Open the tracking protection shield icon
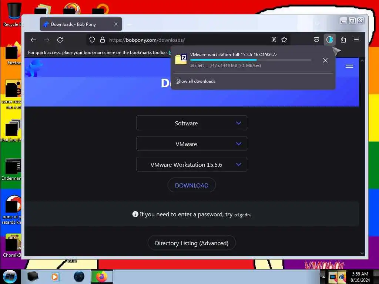 (x=92, y=40)
